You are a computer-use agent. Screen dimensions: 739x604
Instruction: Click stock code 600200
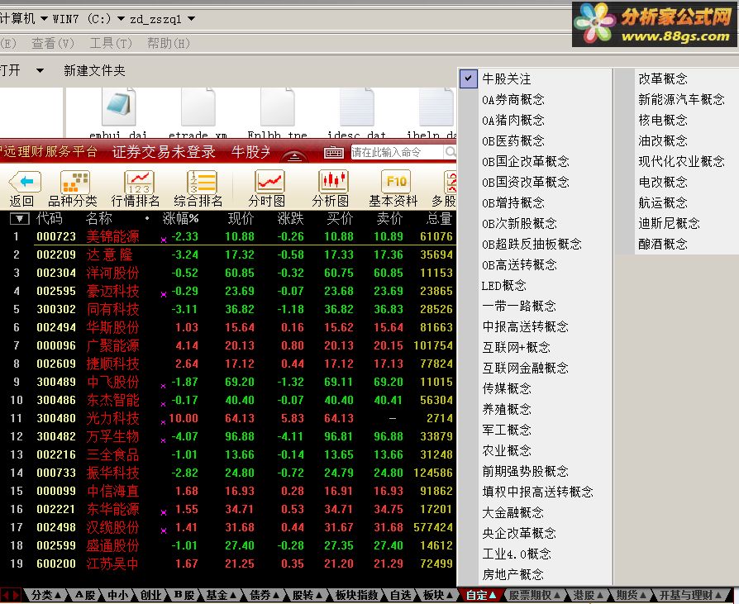tap(56, 564)
